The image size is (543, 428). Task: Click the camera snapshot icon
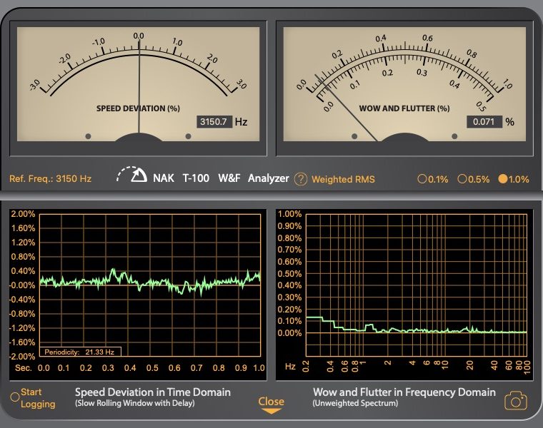tap(515, 401)
